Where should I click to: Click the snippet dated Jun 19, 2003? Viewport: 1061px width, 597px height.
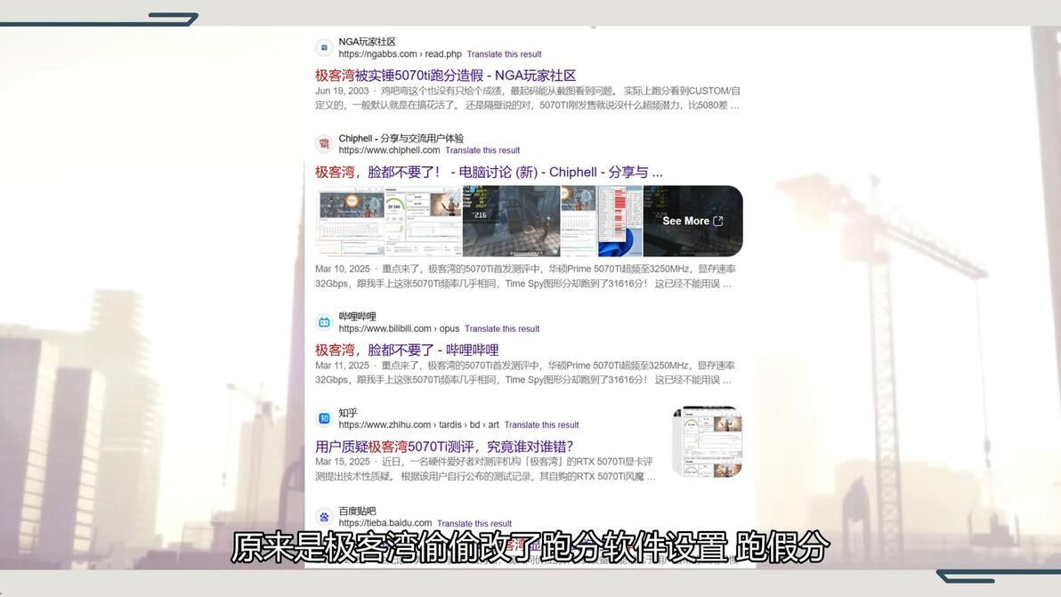(x=528, y=98)
